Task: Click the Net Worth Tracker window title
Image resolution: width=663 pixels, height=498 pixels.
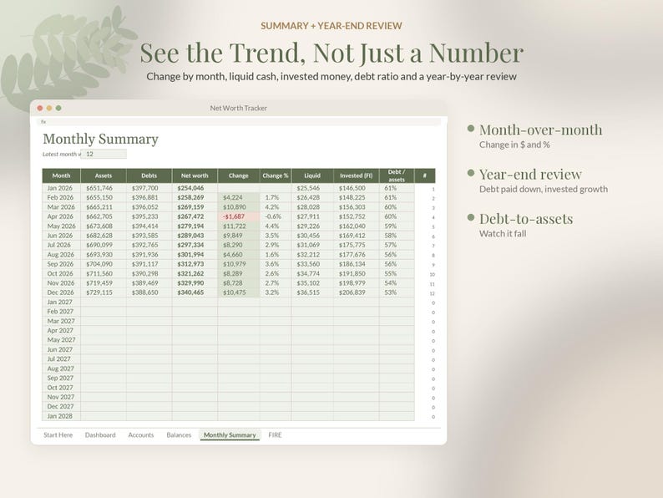Action: click(x=239, y=109)
